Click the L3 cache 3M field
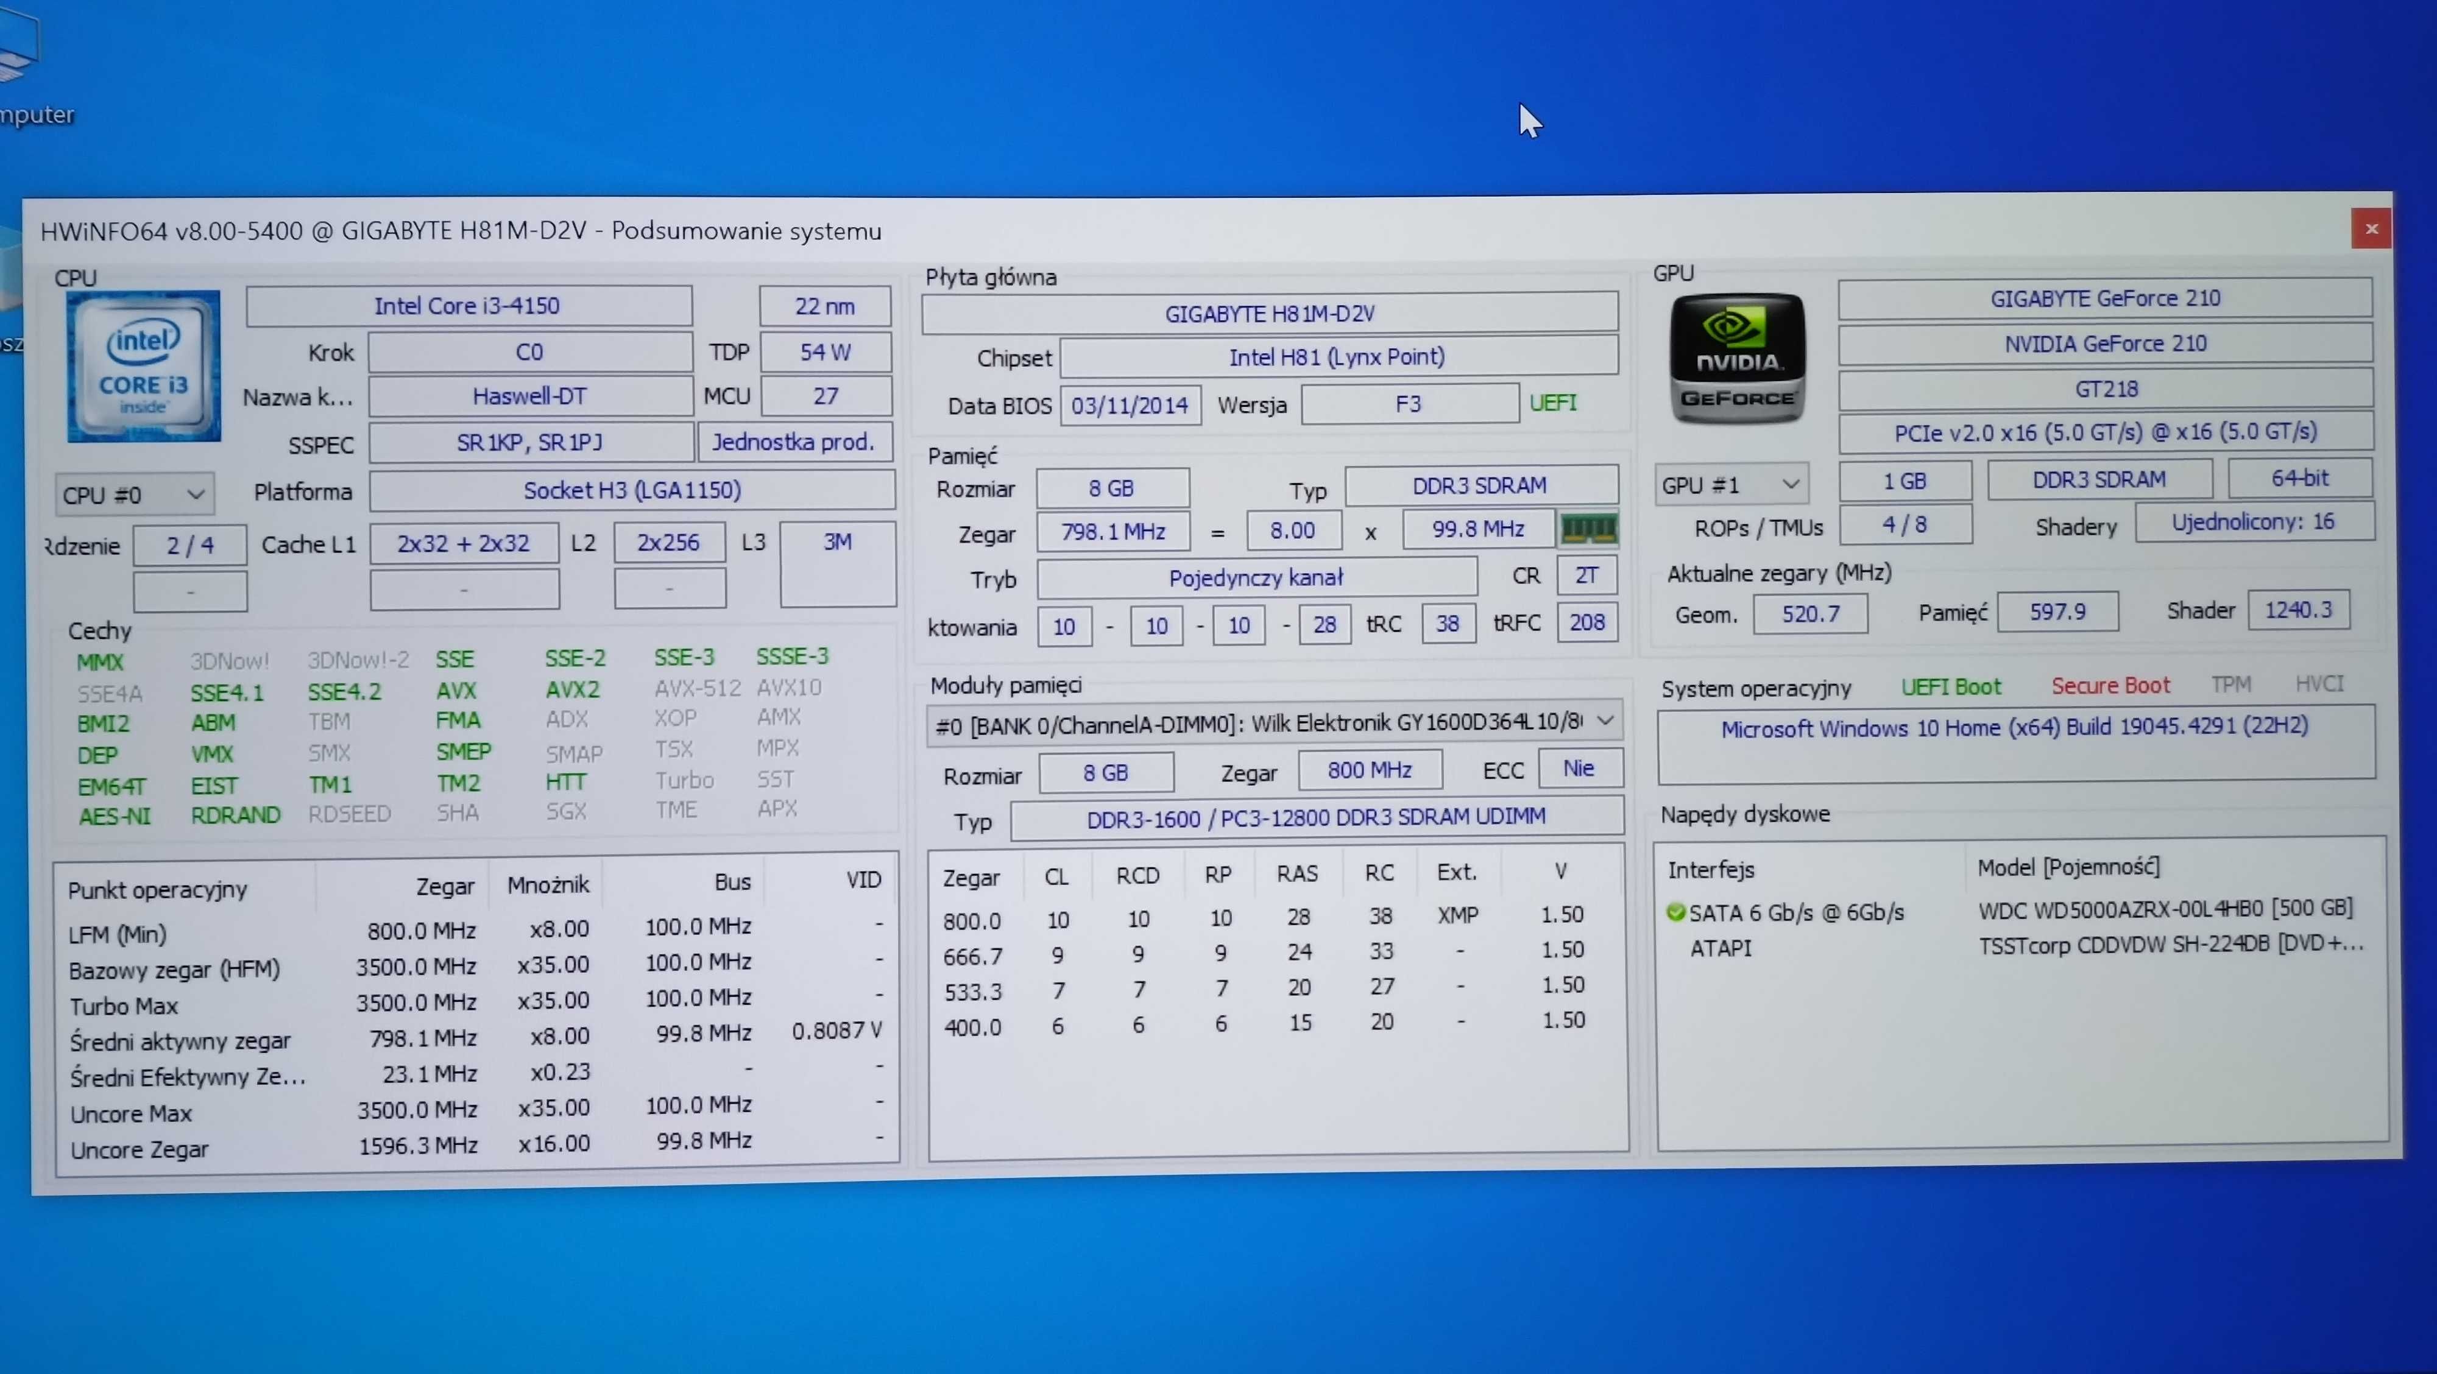This screenshot has width=2437, height=1374. 837,563
